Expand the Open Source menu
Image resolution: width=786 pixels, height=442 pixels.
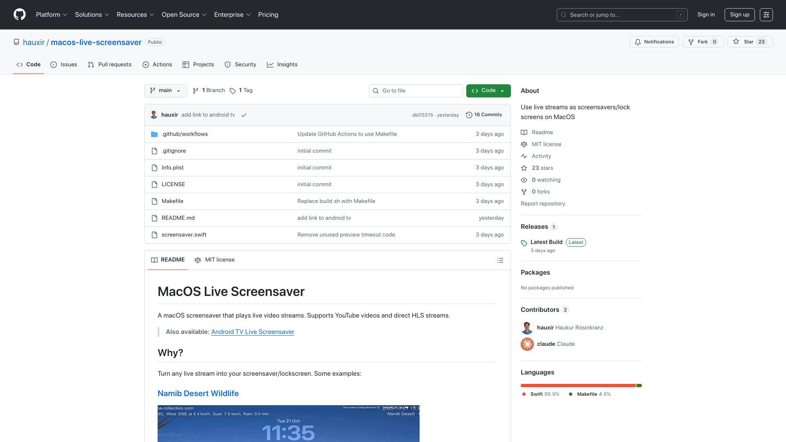[x=184, y=15]
